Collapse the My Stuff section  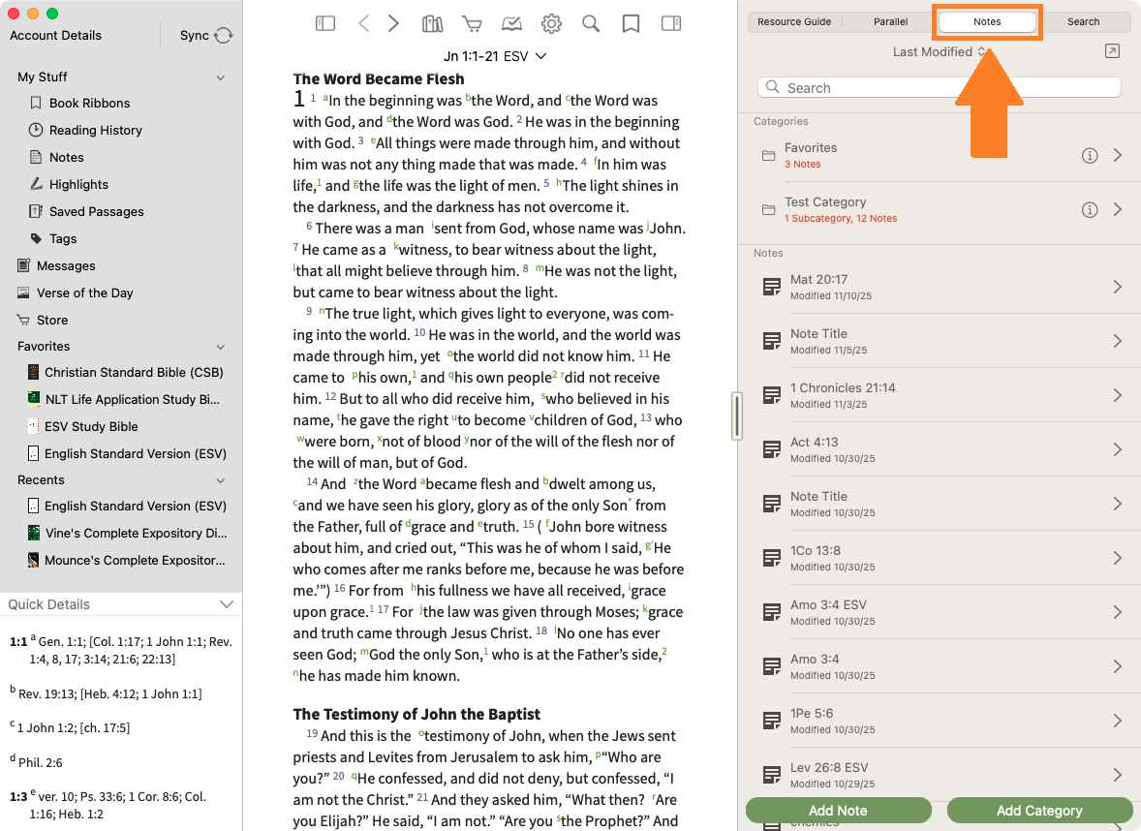221,77
